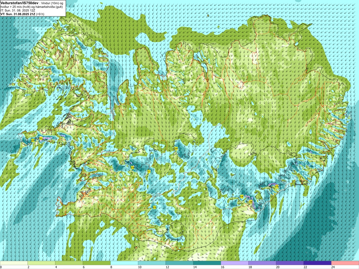
Task: Click the 18–20 m/s purple legend swatch
Action: click(262, 263)
